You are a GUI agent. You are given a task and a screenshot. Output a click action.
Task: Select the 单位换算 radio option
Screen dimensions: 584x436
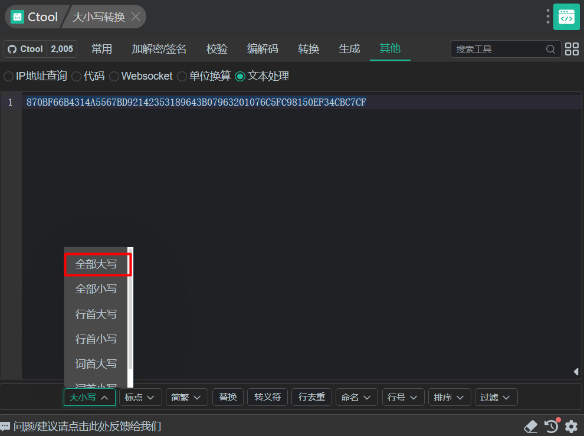point(182,76)
